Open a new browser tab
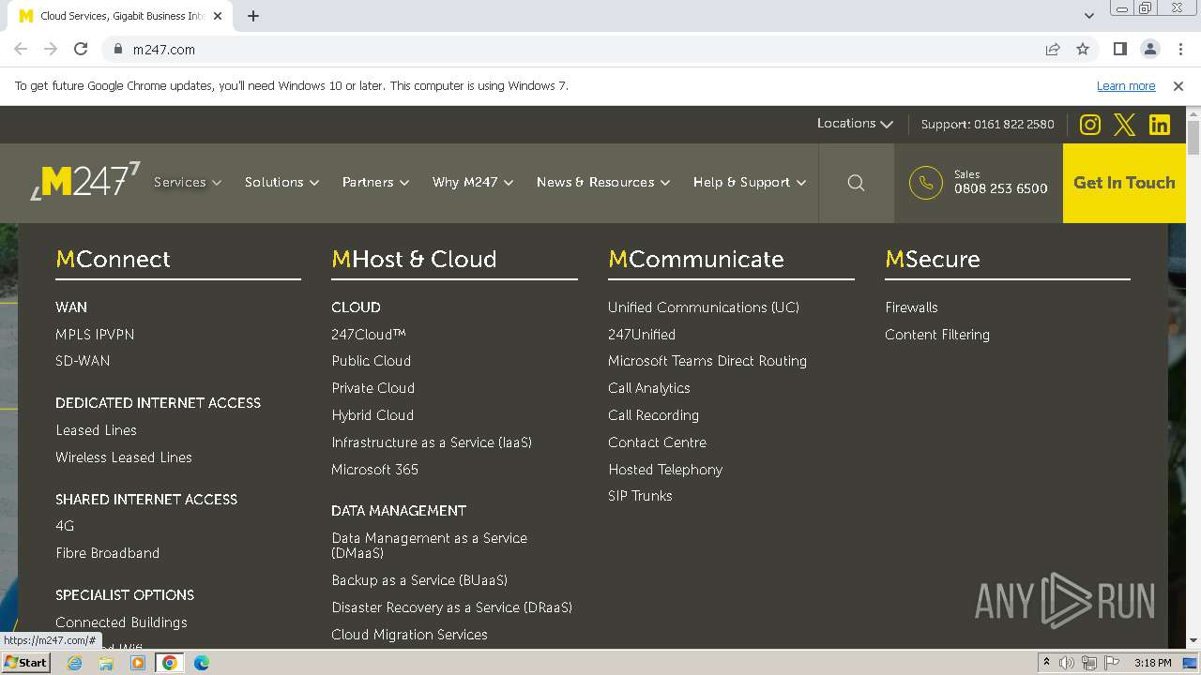The width and height of the screenshot is (1201, 675). pyautogui.click(x=253, y=16)
